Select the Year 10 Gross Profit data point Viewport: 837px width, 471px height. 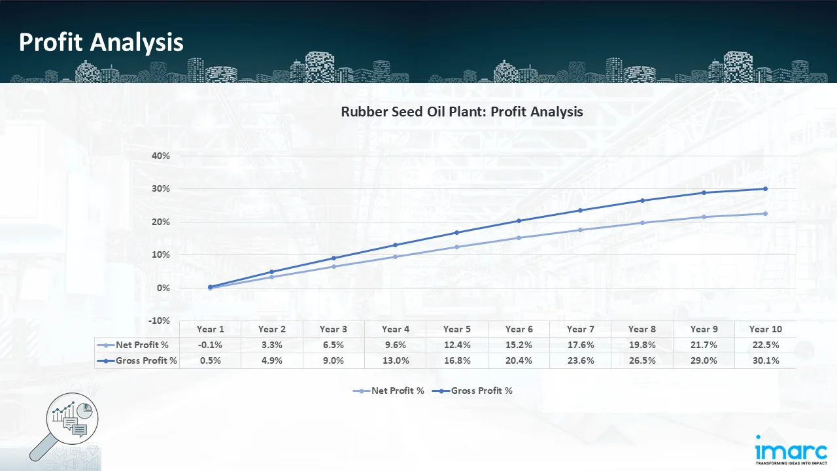(x=765, y=188)
